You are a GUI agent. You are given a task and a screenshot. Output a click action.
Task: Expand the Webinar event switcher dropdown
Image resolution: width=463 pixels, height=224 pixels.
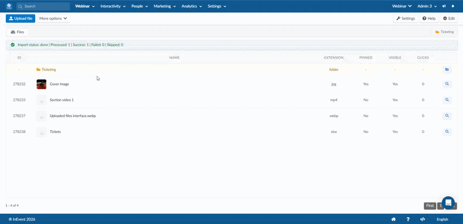pos(402,6)
